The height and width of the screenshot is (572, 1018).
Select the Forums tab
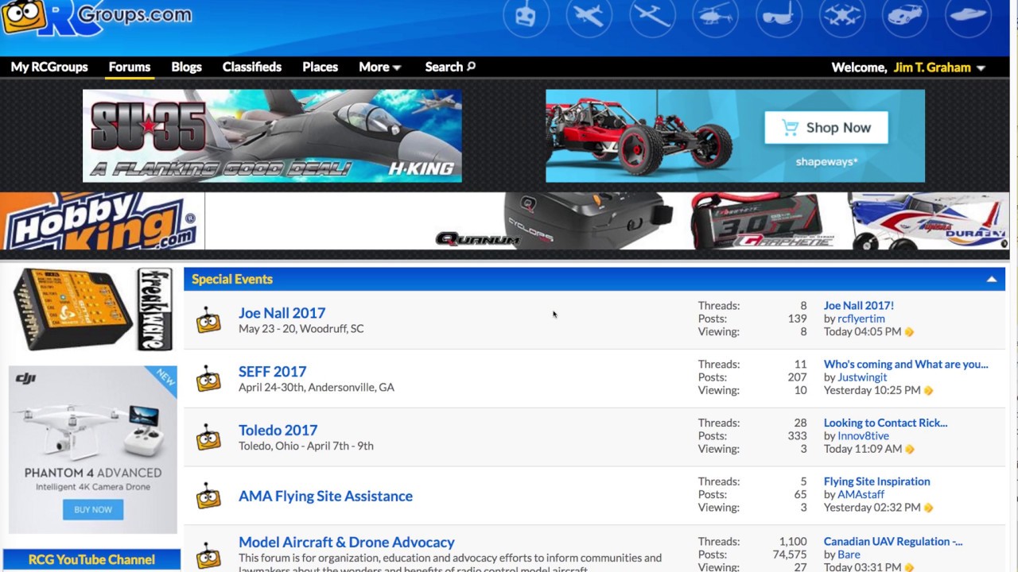[130, 67]
